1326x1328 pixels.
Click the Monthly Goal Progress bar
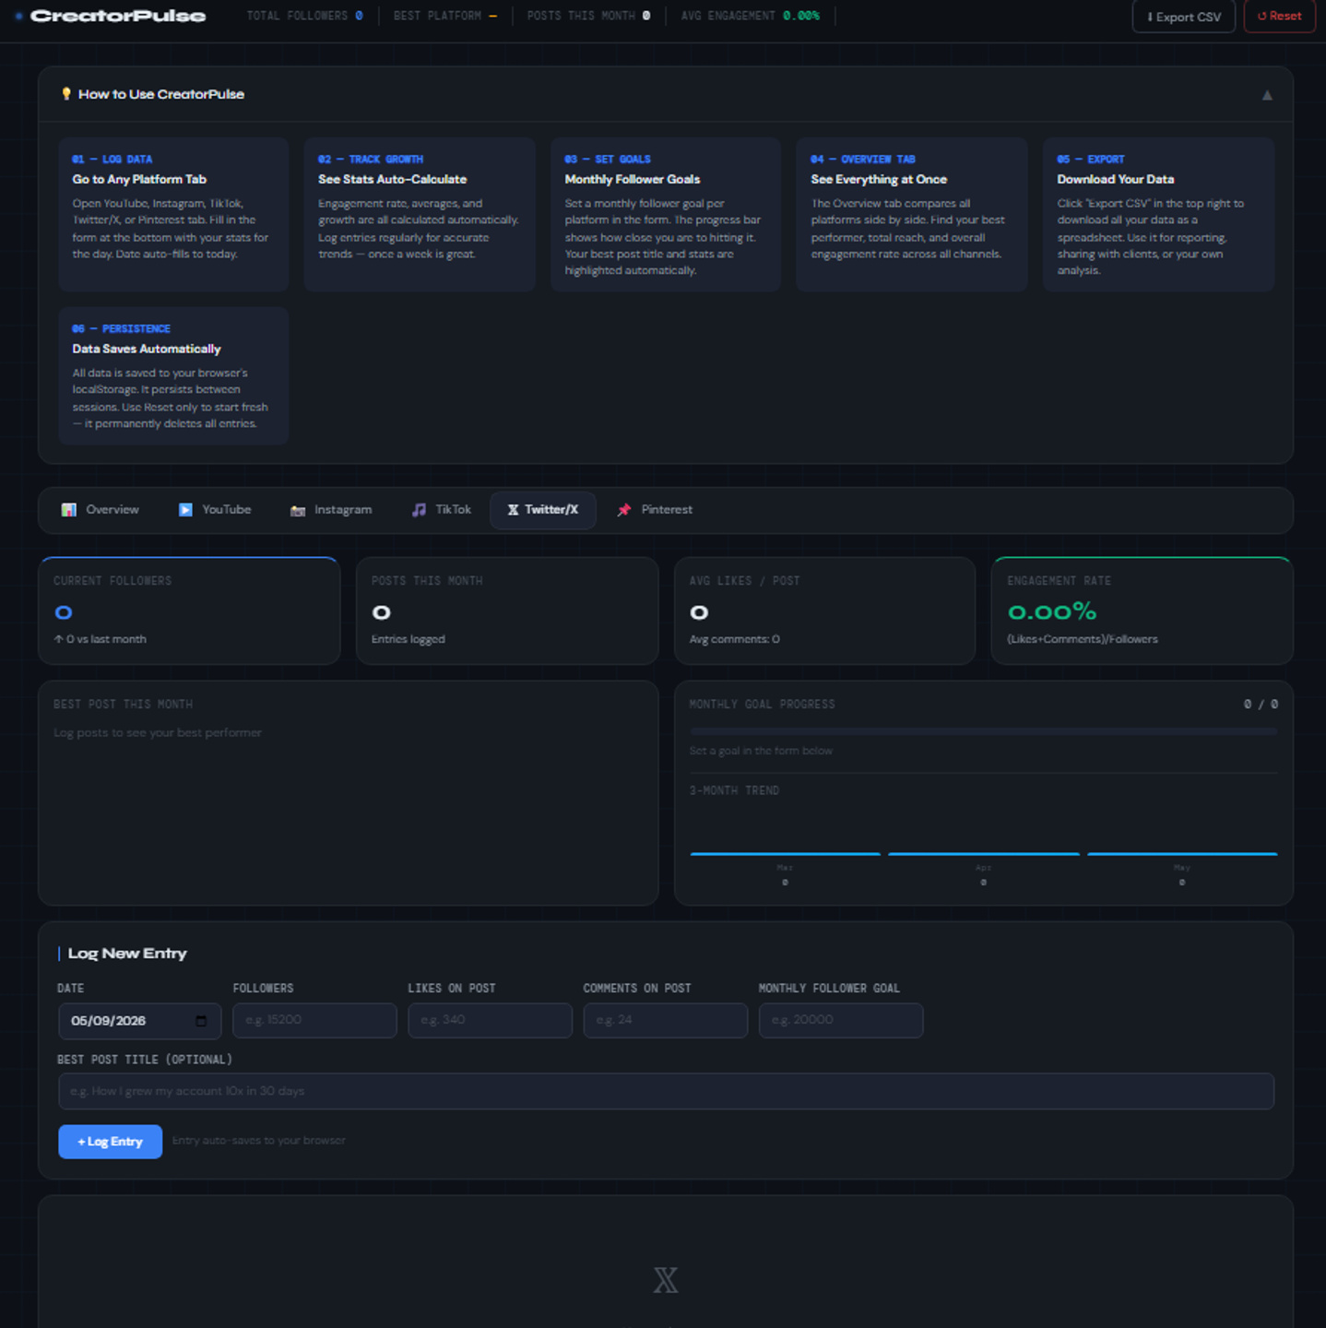(984, 731)
